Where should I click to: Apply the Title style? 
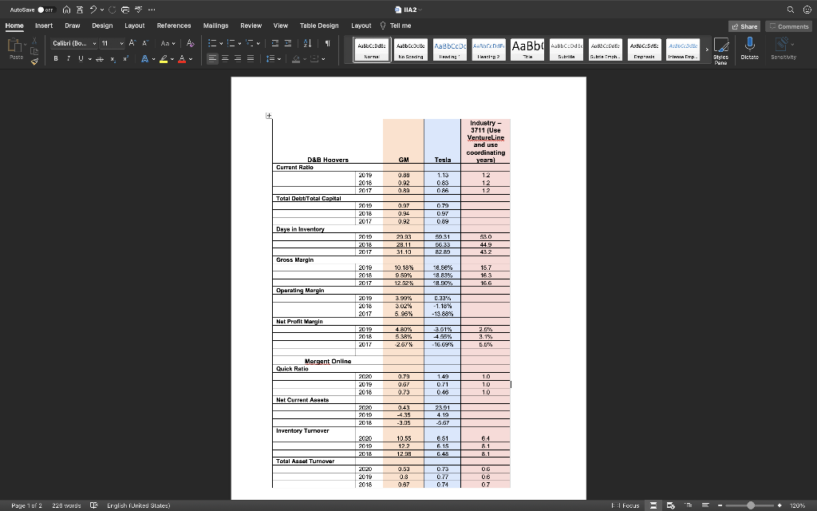click(527, 50)
